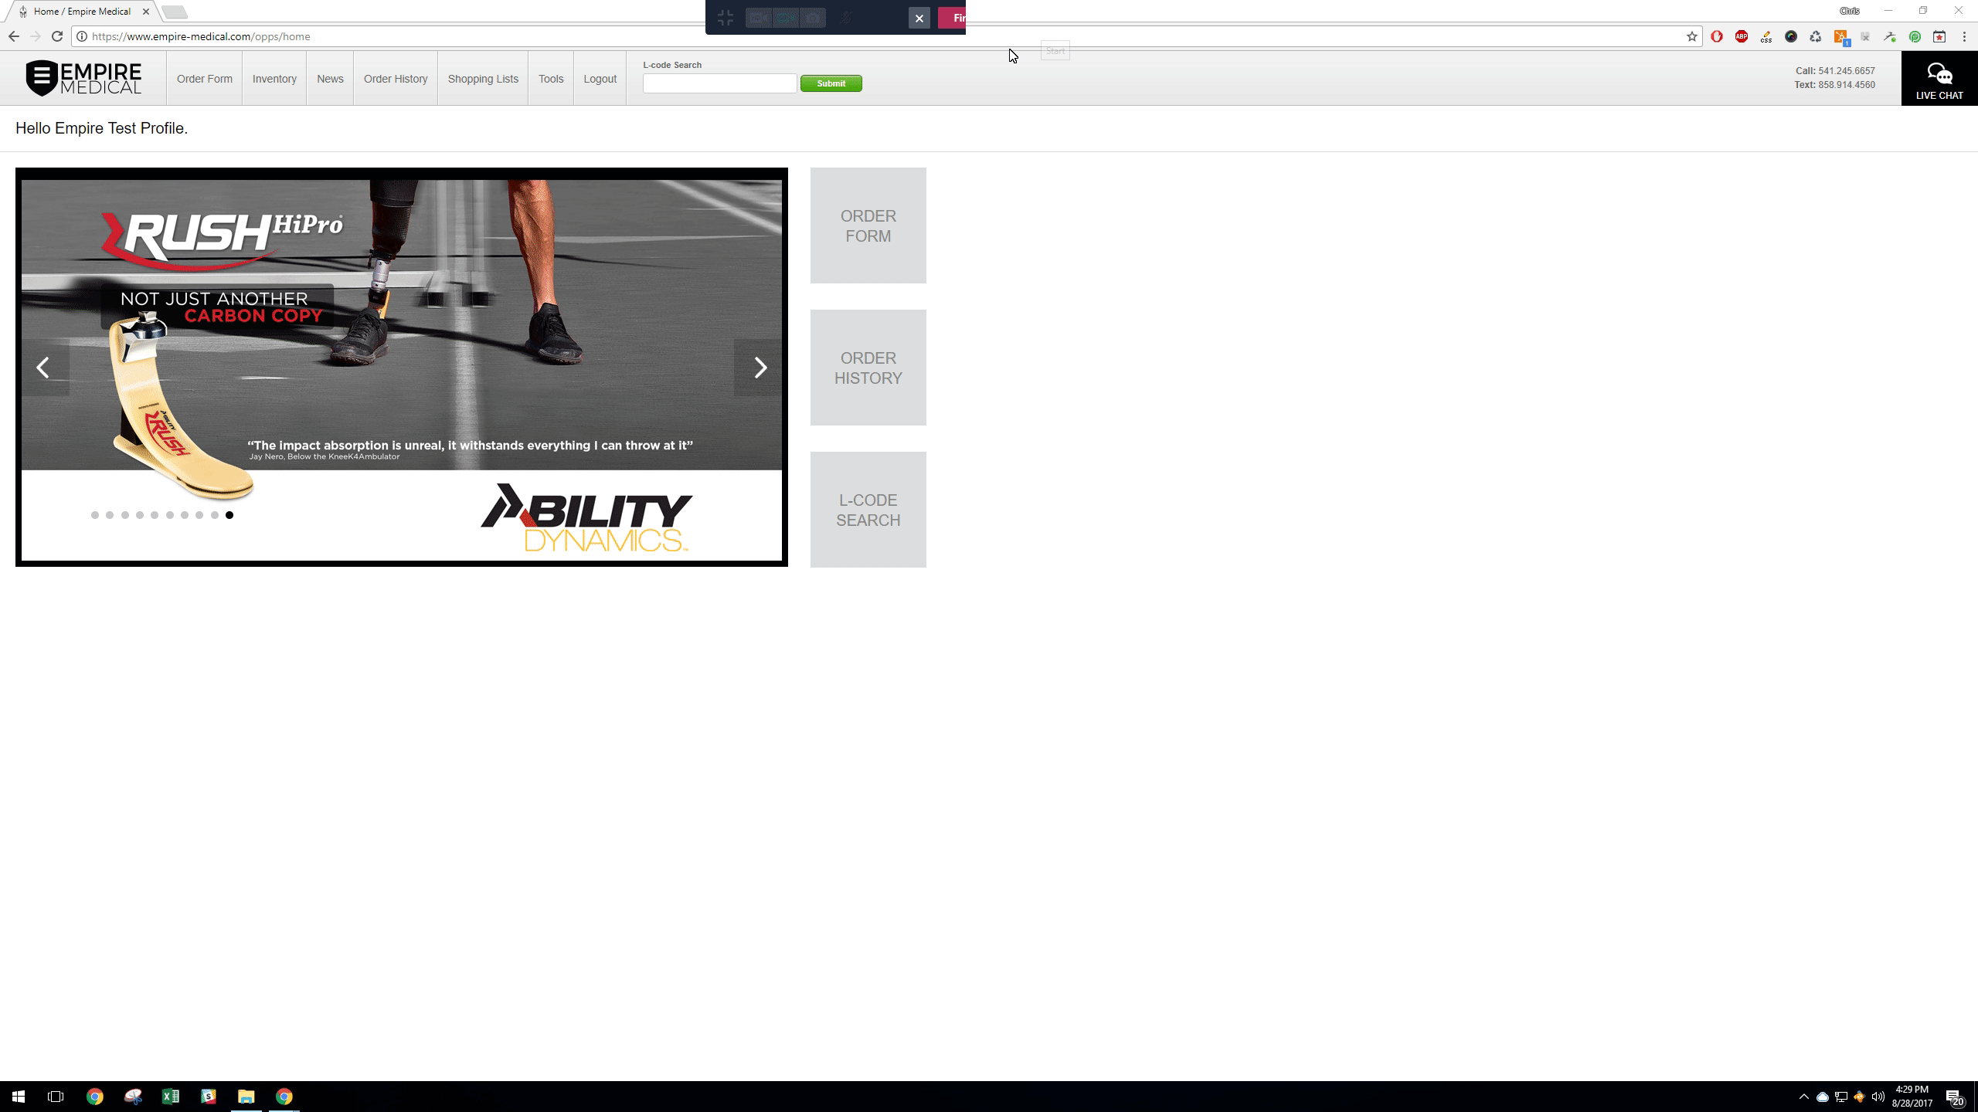1978x1112 pixels.
Task: Open the Order Form nav item
Action: [x=205, y=79]
